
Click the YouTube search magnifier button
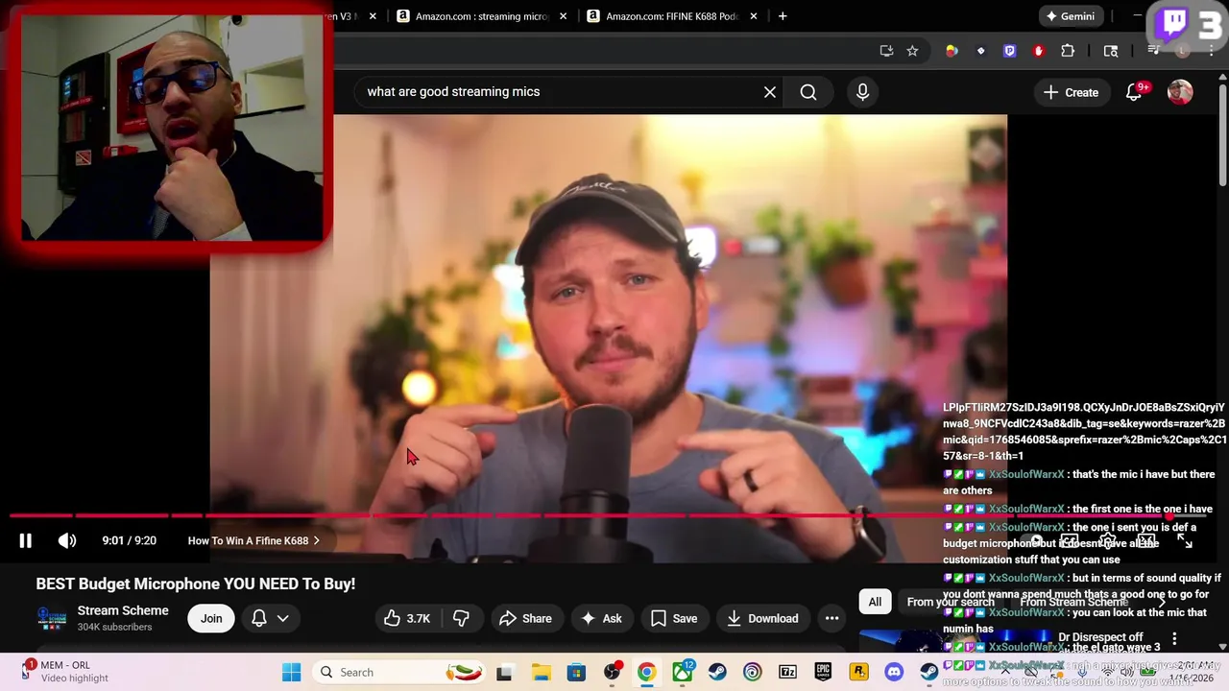pos(808,92)
